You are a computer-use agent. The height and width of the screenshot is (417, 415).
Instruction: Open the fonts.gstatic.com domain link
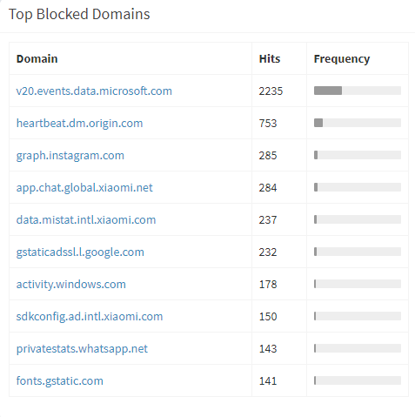click(x=60, y=380)
